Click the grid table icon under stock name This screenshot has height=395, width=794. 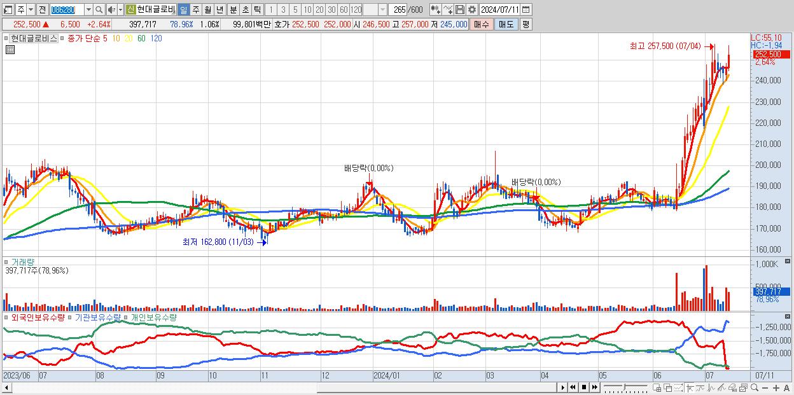pyautogui.click(x=10, y=49)
